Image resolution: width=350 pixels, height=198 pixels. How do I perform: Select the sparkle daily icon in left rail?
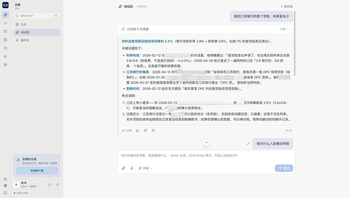[5, 15]
